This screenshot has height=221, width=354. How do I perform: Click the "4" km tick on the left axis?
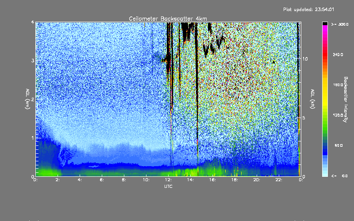pos(33,23)
